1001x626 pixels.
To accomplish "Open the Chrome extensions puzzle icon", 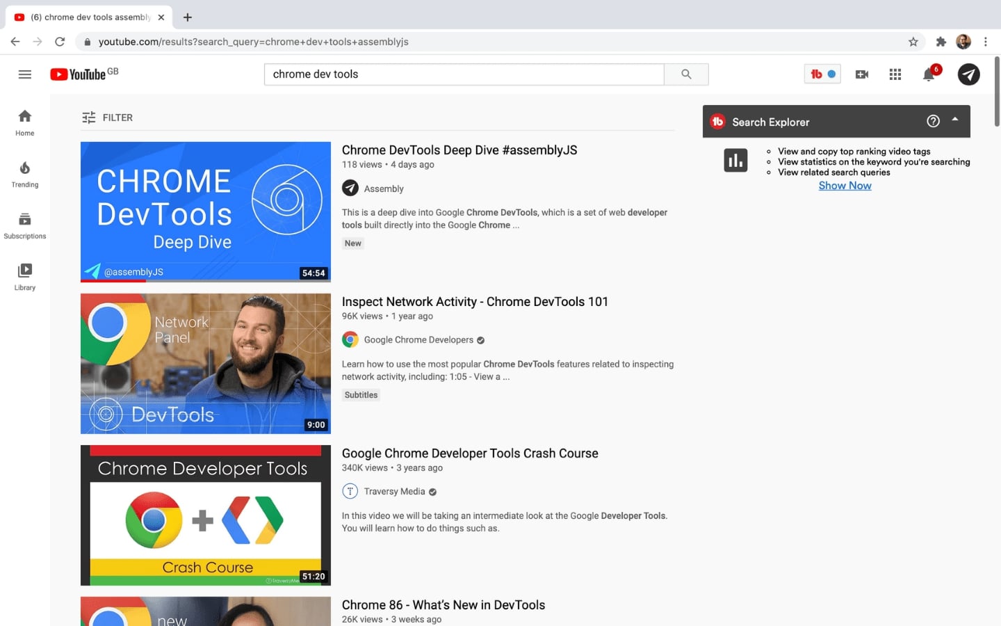I will [941, 42].
